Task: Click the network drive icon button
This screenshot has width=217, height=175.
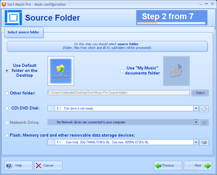Action: pos(204,123)
